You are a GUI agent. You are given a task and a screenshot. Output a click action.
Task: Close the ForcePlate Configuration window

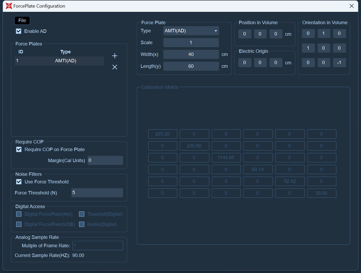(352, 6)
